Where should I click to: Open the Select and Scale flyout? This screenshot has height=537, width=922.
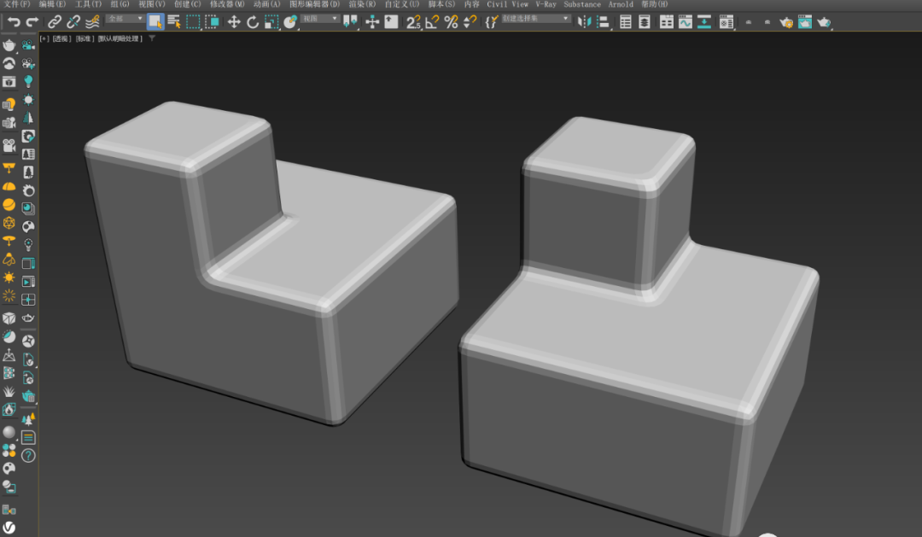(271, 21)
